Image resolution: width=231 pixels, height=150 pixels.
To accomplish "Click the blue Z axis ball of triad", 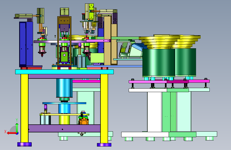I will 17,133.
